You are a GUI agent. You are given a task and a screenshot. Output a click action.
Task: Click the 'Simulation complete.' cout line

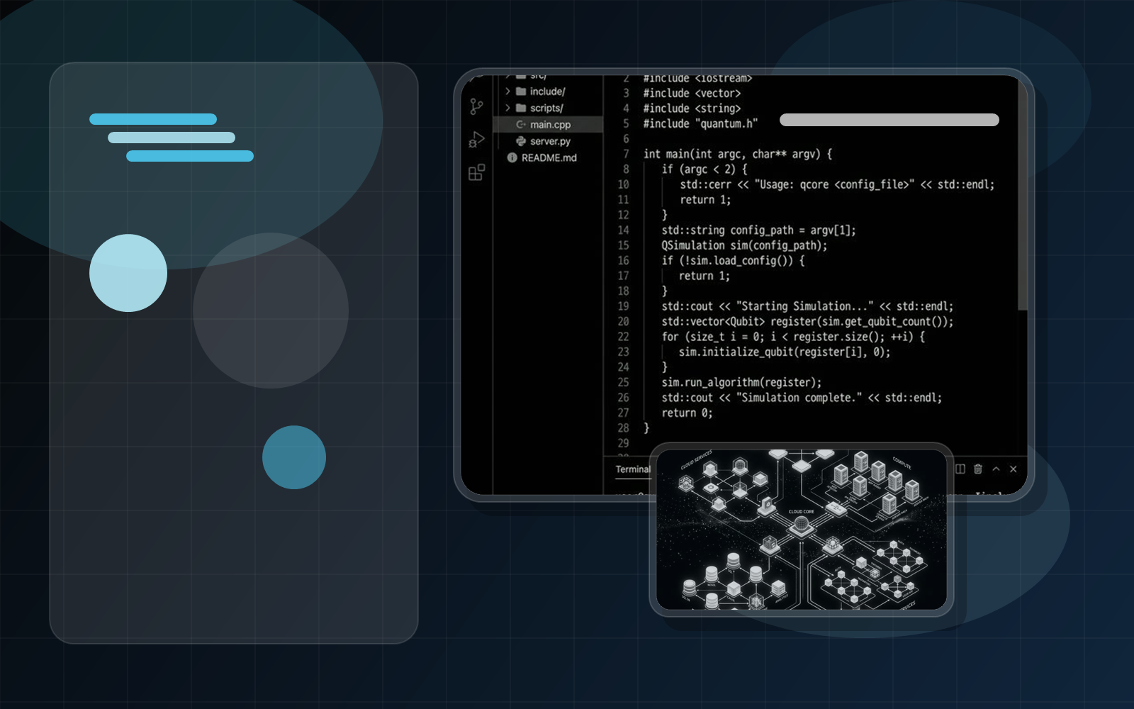(802, 398)
